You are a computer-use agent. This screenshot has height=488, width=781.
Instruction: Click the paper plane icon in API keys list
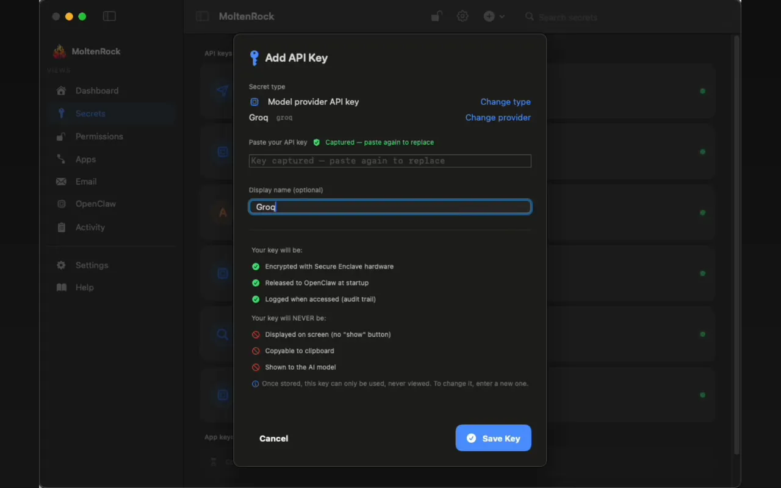223,91
